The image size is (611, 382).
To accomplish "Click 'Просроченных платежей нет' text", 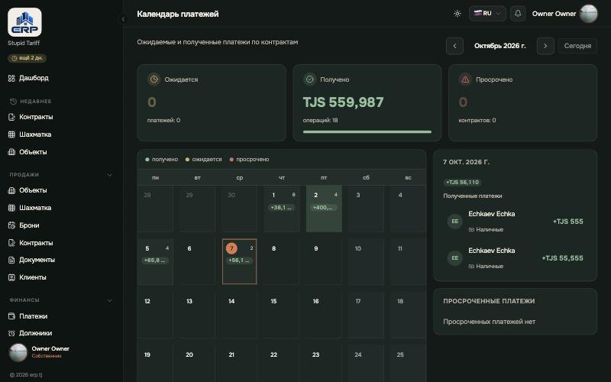I will [489, 322].
